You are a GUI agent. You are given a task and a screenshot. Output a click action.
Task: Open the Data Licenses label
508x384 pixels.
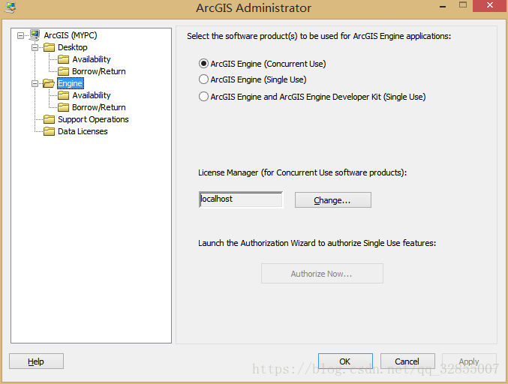coord(83,131)
